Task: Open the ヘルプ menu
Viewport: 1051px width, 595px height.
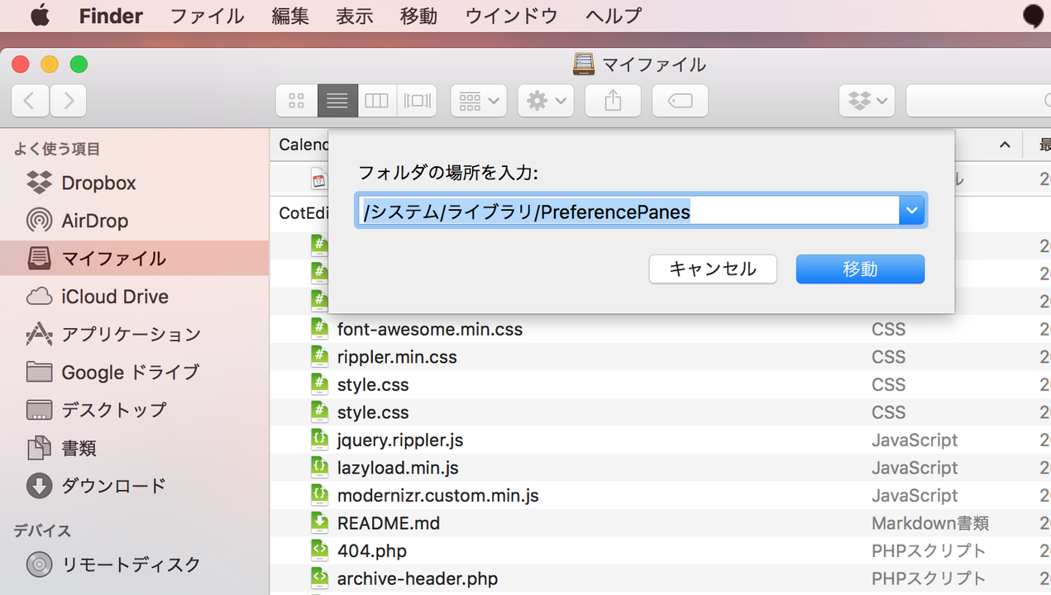Action: pyautogui.click(x=614, y=16)
